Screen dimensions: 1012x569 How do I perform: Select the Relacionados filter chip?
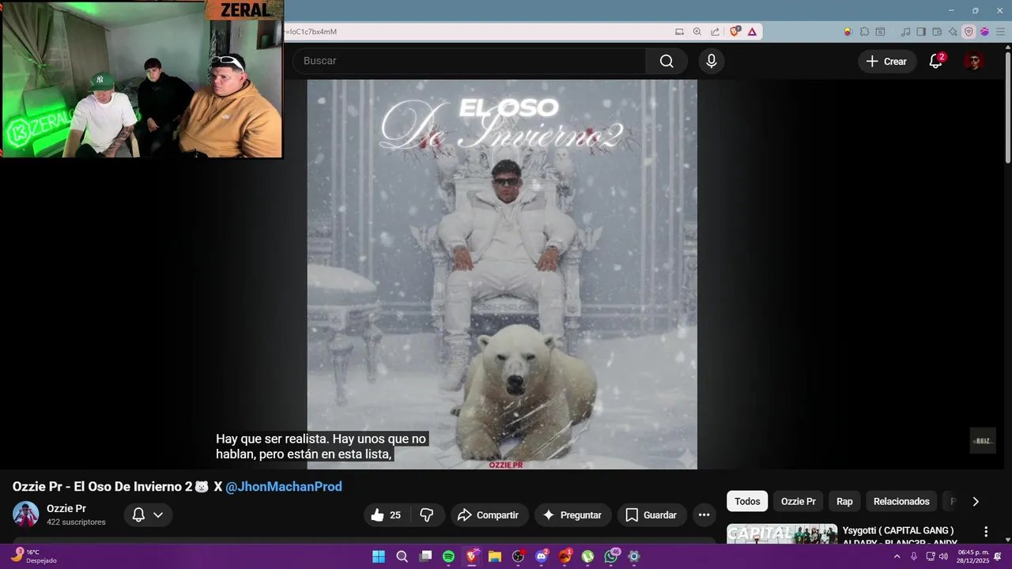coord(901,501)
